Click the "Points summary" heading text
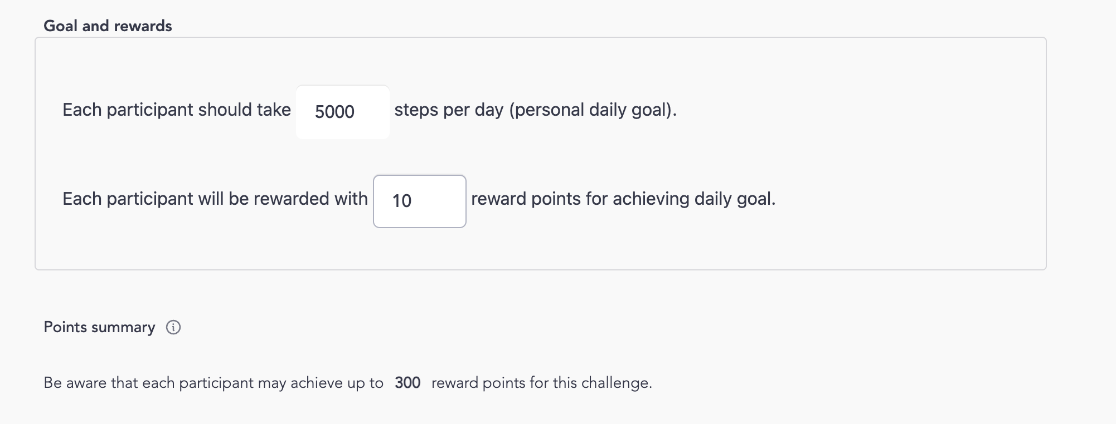 99,327
